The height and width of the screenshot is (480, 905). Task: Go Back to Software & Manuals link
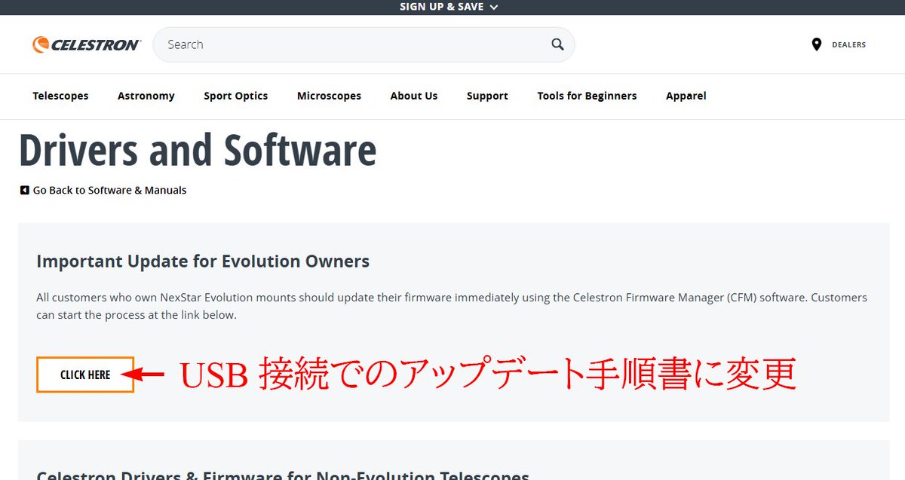coord(109,191)
